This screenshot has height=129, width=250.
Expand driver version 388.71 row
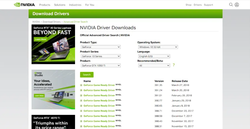pyautogui.click(x=81, y=111)
